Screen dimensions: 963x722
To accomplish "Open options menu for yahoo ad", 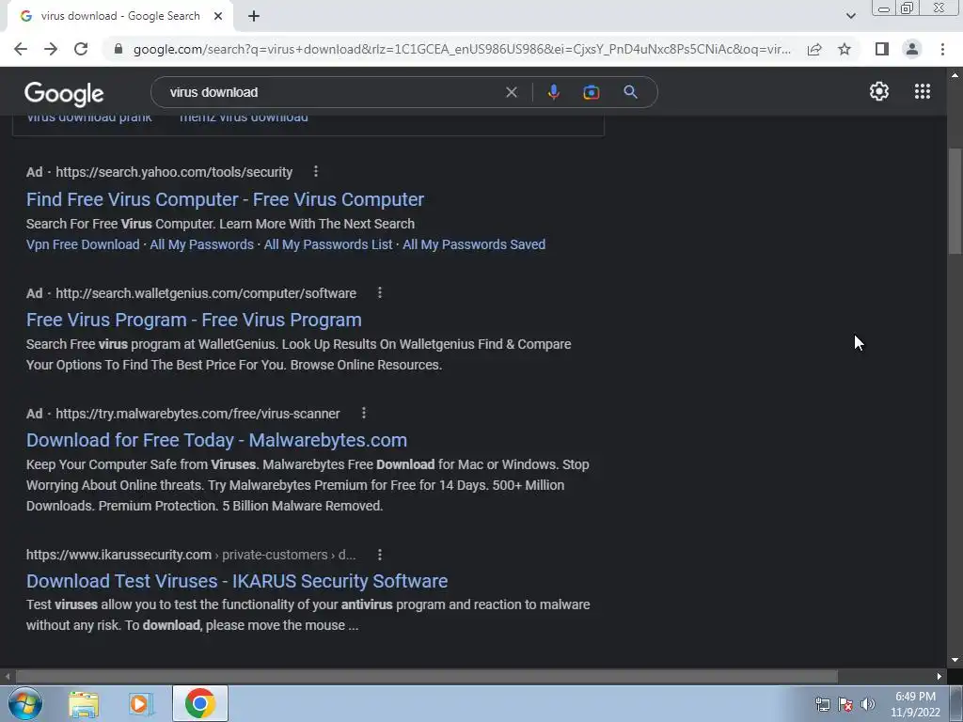I will 316,172.
